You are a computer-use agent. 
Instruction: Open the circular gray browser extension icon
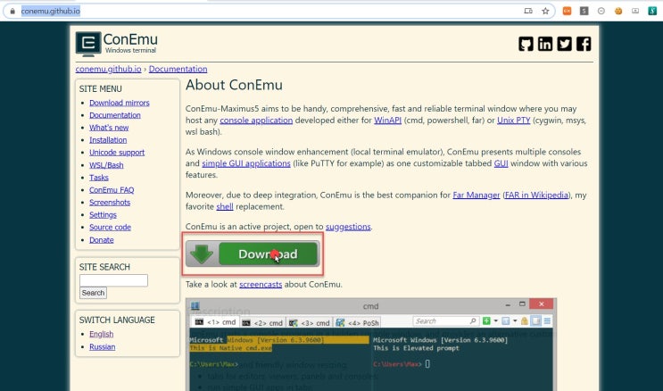pyautogui.click(x=601, y=11)
